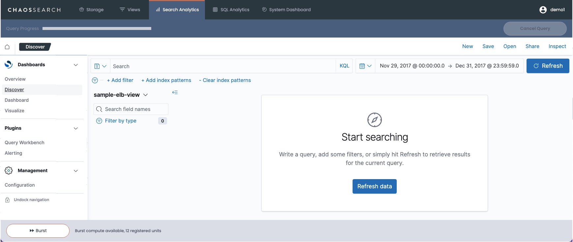Open the System Dashboard tab
The image size is (573, 242).
click(x=286, y=10)
